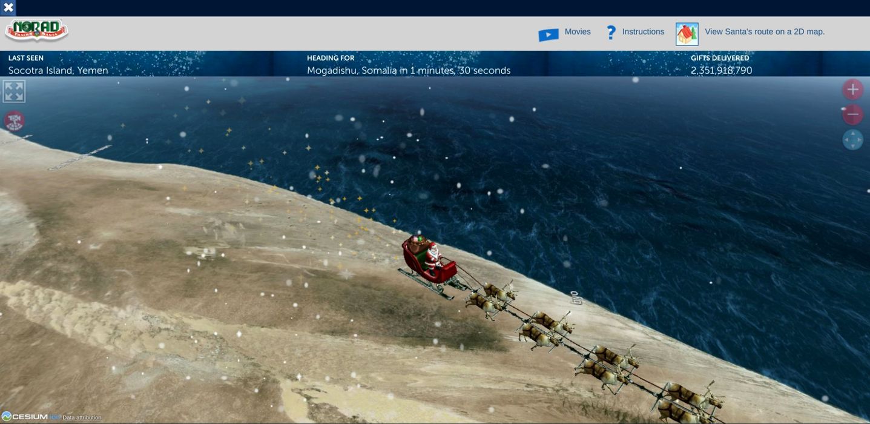
Task: Click the blue Movies video icon
Action: 548,35
